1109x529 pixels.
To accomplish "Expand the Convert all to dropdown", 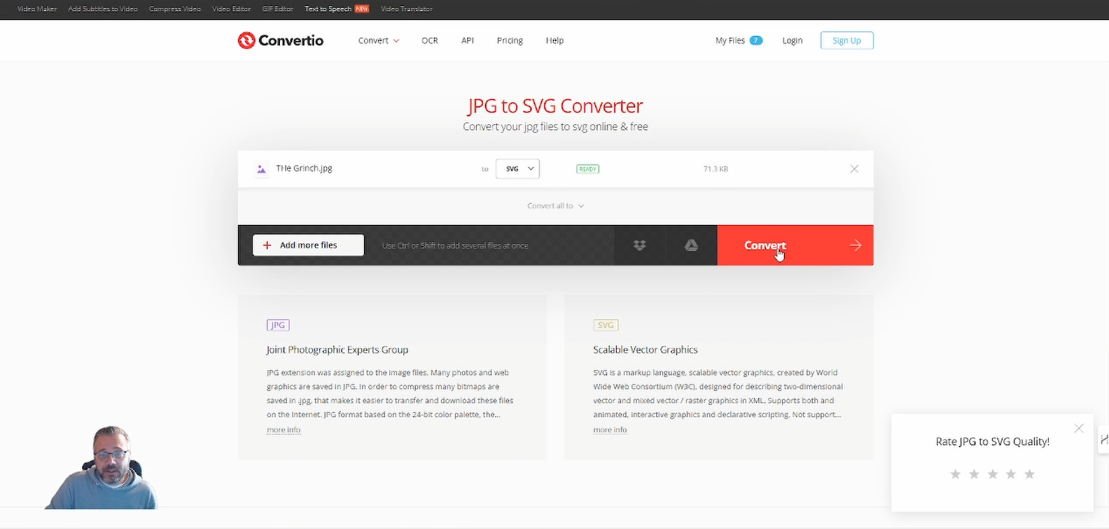I will pos(555,206).
